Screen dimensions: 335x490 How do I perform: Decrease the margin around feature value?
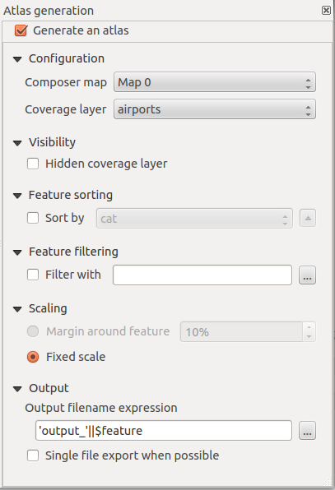(x=309, y=336)
